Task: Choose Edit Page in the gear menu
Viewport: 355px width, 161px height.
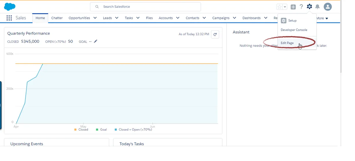Action: point(297,43)
